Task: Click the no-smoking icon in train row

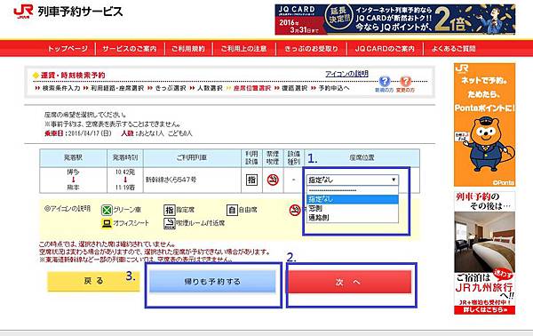Action: pyautogui.click(x=273, y=180)
